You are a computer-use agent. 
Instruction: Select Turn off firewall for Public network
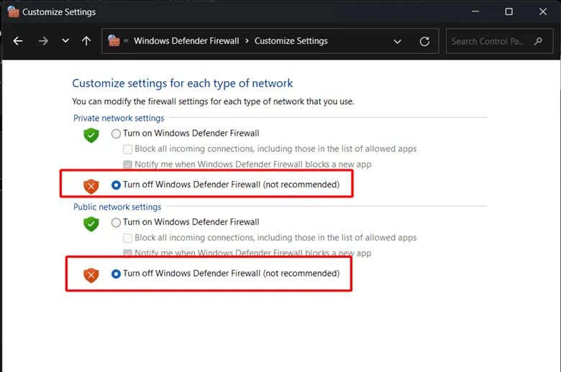click(117, 274)
